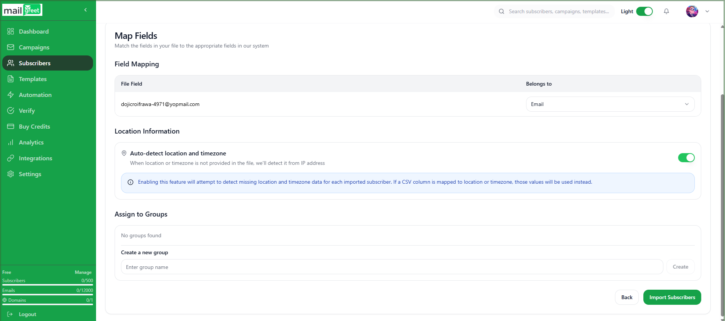Screen dimensions: 725x321
Task: Click the Back button
Action: (x=627, y=297)
